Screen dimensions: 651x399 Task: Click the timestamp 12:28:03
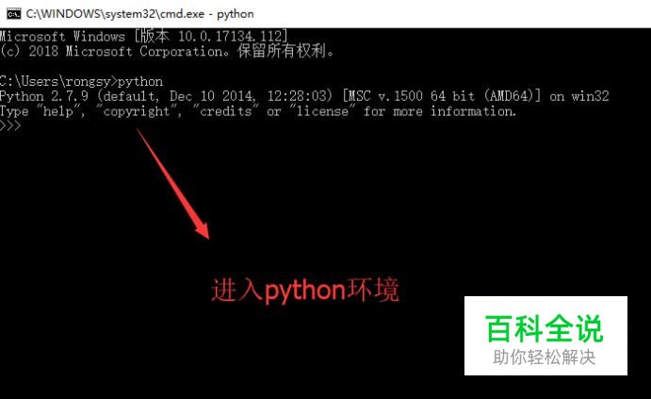(x=297, y=96)
